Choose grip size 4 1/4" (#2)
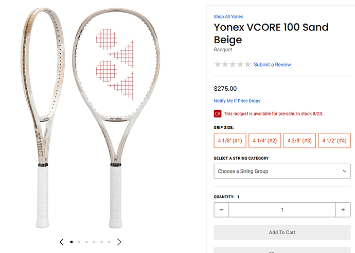This screenshot has height=253, width=355. (x=265, y=141)
